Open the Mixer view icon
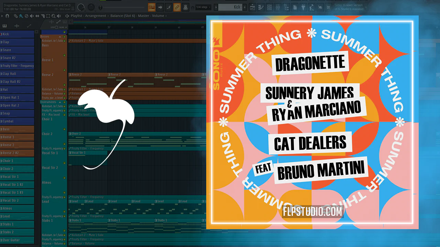 [x=278, y=7]
